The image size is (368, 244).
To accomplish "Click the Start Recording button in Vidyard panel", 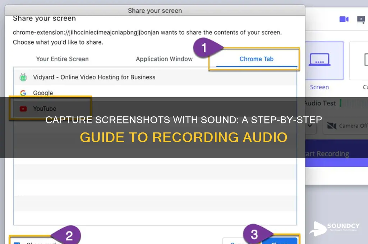I will point(336,153).
